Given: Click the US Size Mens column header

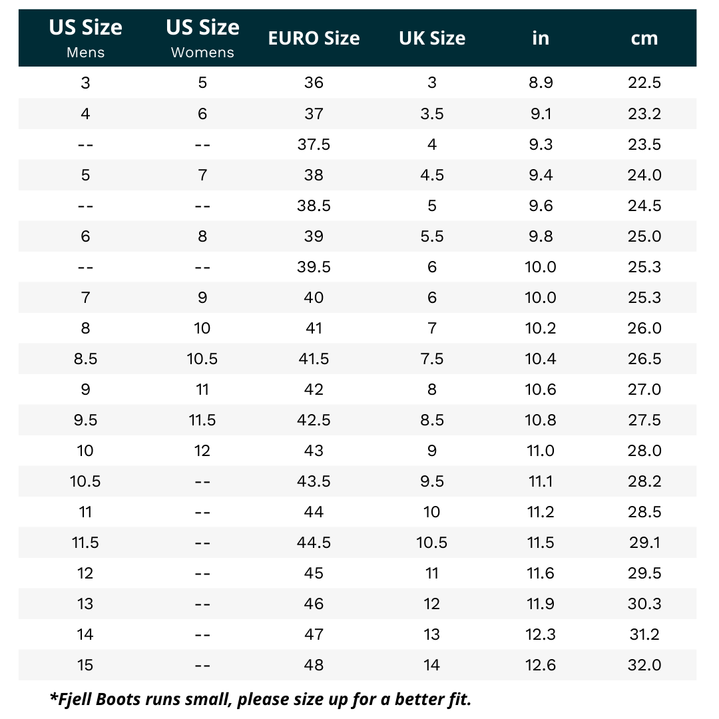Looking at the screenshot, I should [x=85, y=38].
